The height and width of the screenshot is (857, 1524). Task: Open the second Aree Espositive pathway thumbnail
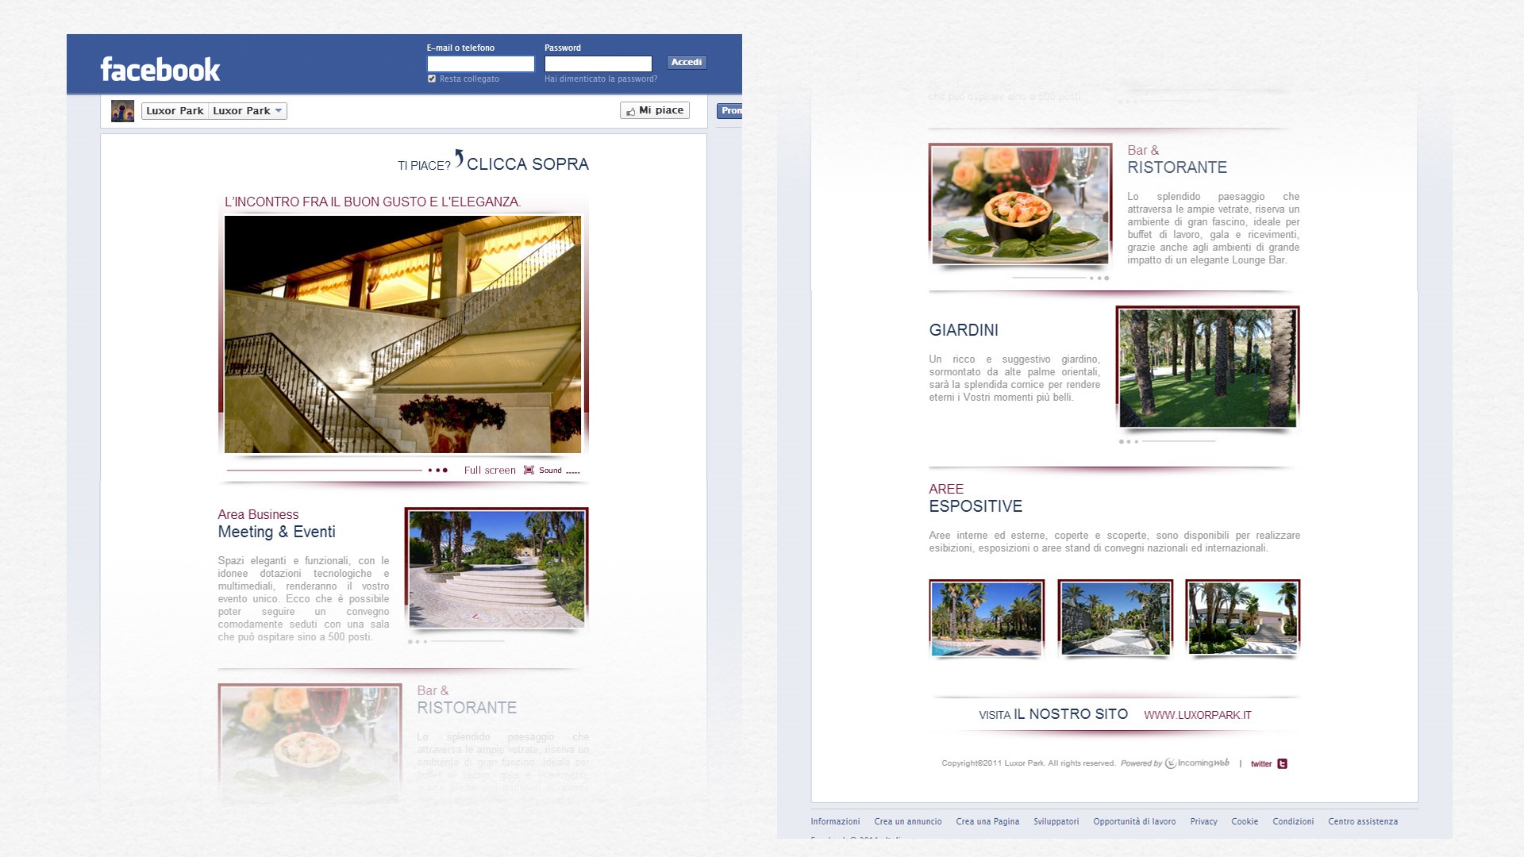(x=1115, y=619)
